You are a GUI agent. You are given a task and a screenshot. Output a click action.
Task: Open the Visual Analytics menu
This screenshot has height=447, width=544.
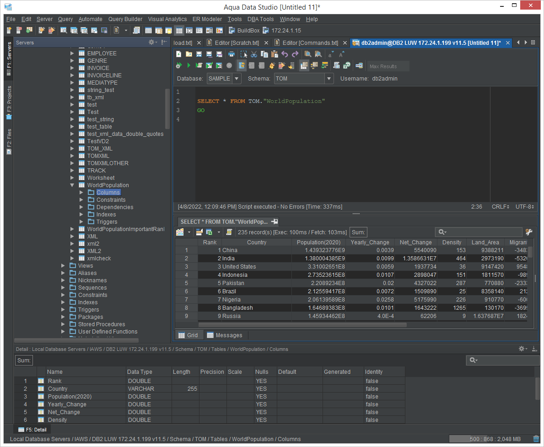pos(167,19)
